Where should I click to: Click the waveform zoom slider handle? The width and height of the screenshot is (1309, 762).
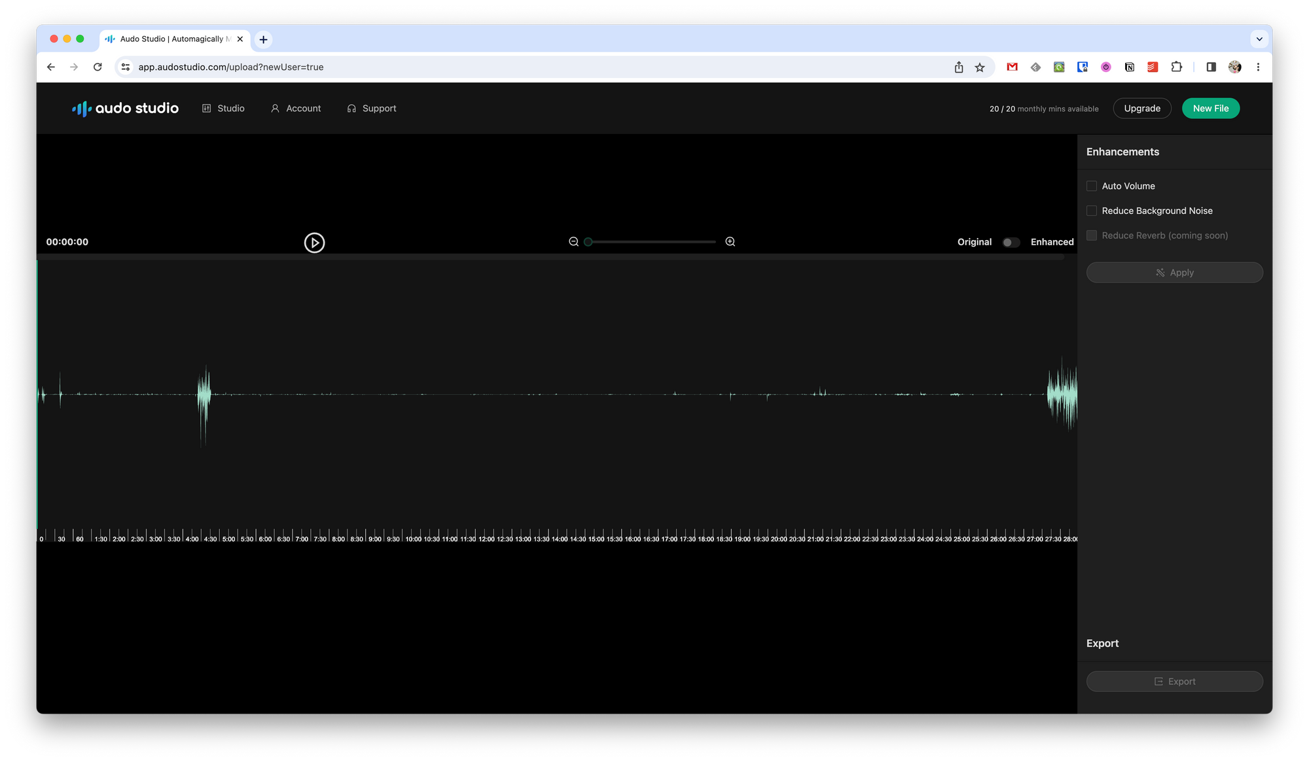[588, 242]
